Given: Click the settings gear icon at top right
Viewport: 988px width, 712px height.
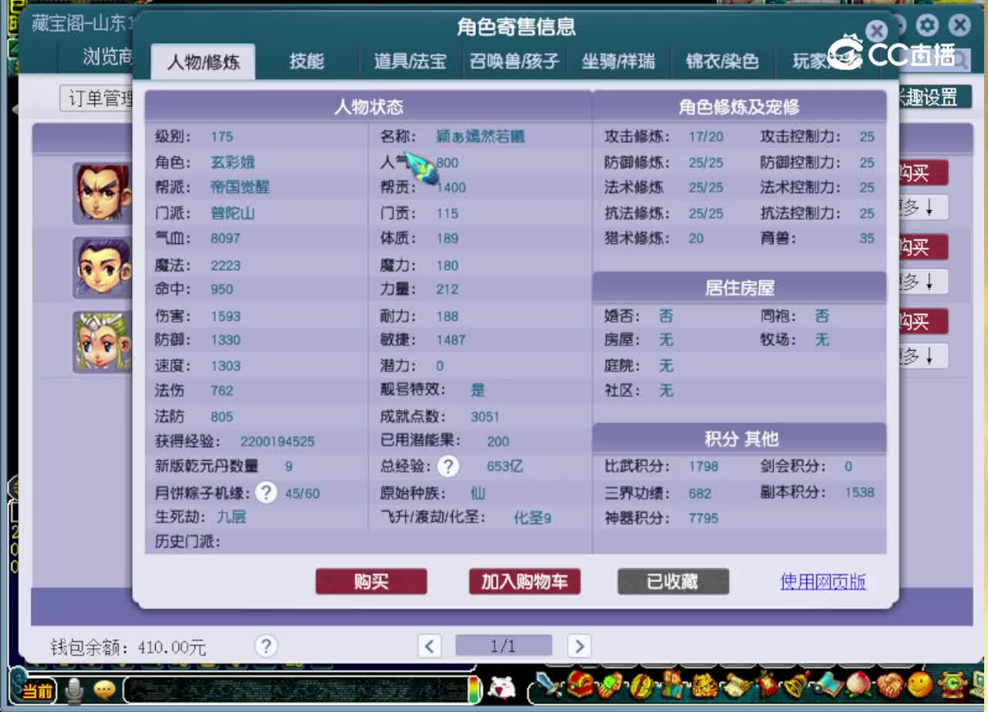Looking at the screenshot, I should coord(926,25).
